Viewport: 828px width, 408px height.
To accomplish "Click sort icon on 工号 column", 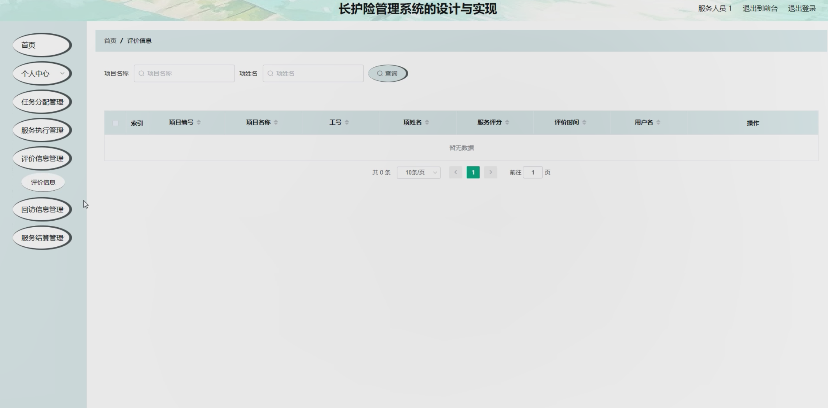I will point(347,122).
